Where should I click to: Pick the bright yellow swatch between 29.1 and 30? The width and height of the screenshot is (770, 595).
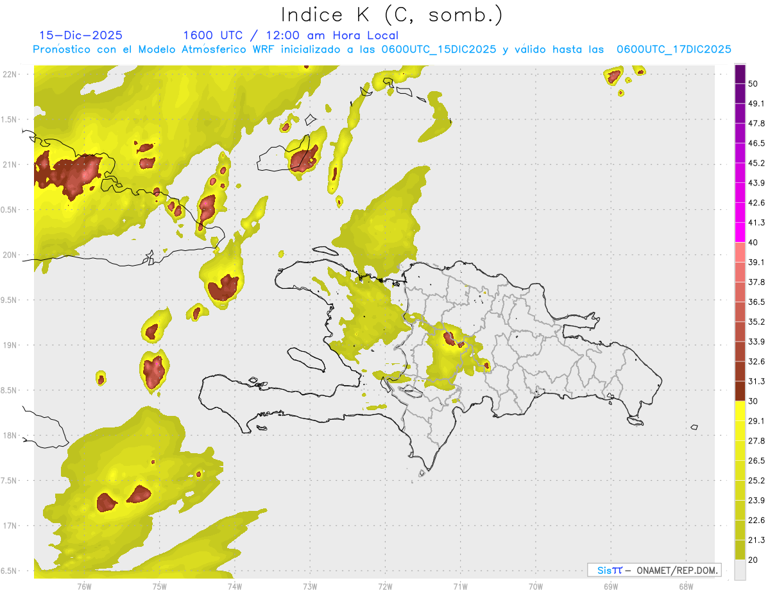pos(740,411)
